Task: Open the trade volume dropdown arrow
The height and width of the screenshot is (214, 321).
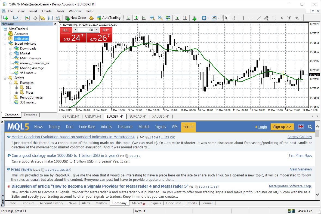Action: pyautogui.click(x=75, y=30)
